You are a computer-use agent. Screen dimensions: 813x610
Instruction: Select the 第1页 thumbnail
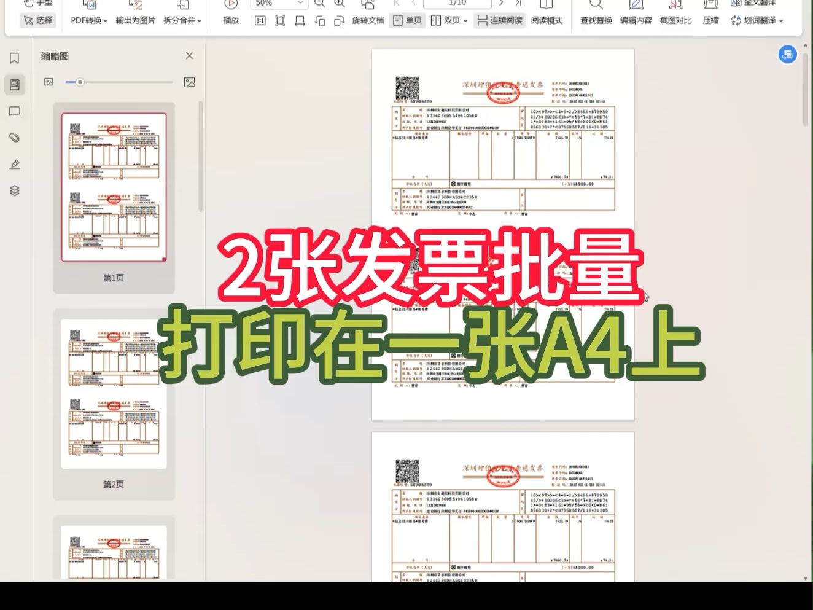[x=114, y=187]
